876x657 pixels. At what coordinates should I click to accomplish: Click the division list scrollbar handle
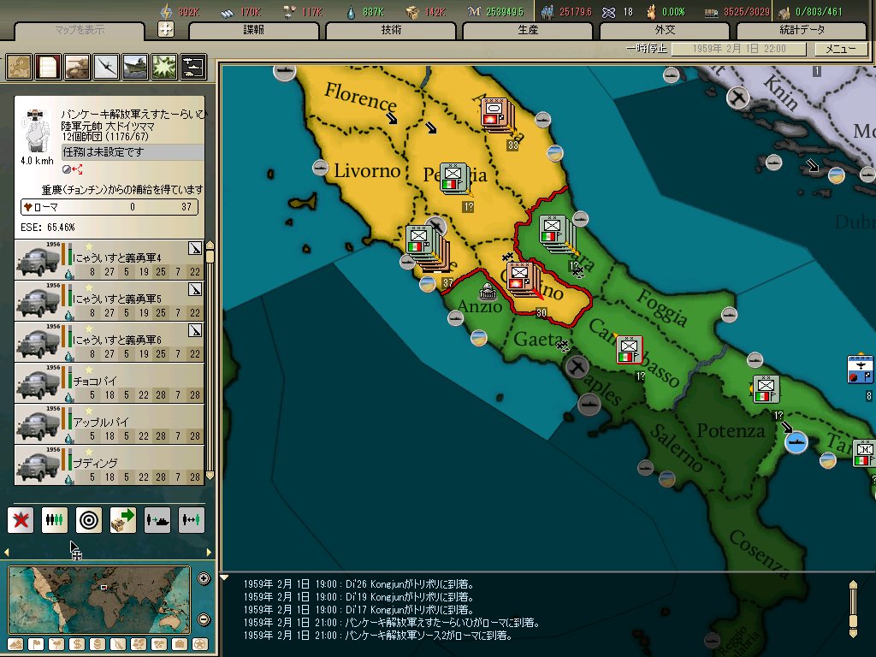pyautogui.click(x=210, y=257)
